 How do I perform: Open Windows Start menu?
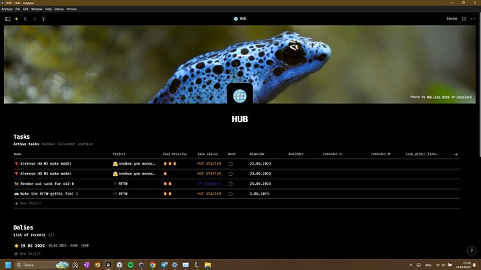8,265
